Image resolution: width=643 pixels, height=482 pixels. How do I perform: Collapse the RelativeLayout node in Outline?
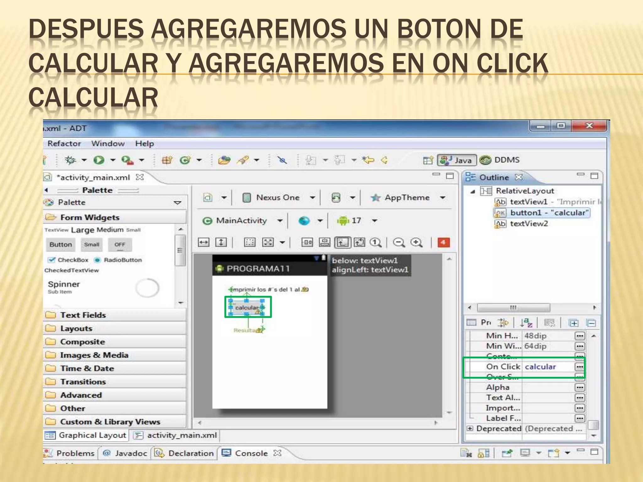click(473, 191)
